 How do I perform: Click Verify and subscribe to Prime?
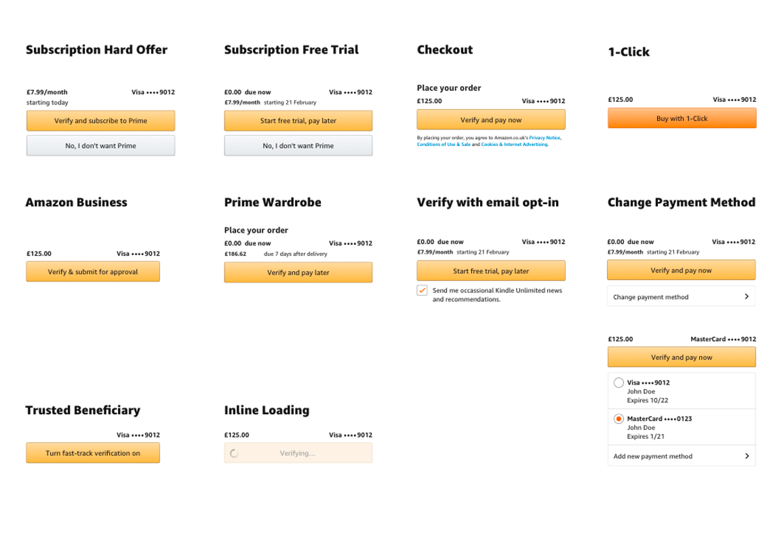(100, 120)
